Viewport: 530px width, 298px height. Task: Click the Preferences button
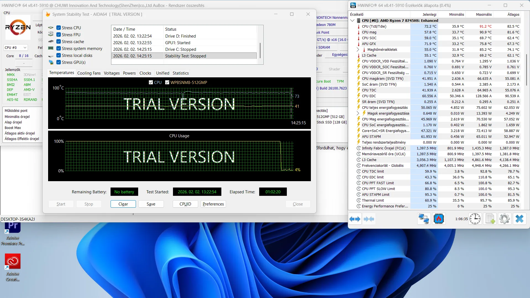coord(213,204)
